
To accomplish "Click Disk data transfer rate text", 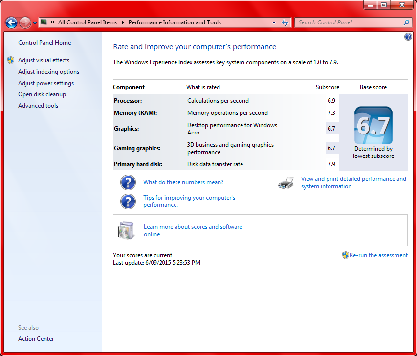I will 215,164.
